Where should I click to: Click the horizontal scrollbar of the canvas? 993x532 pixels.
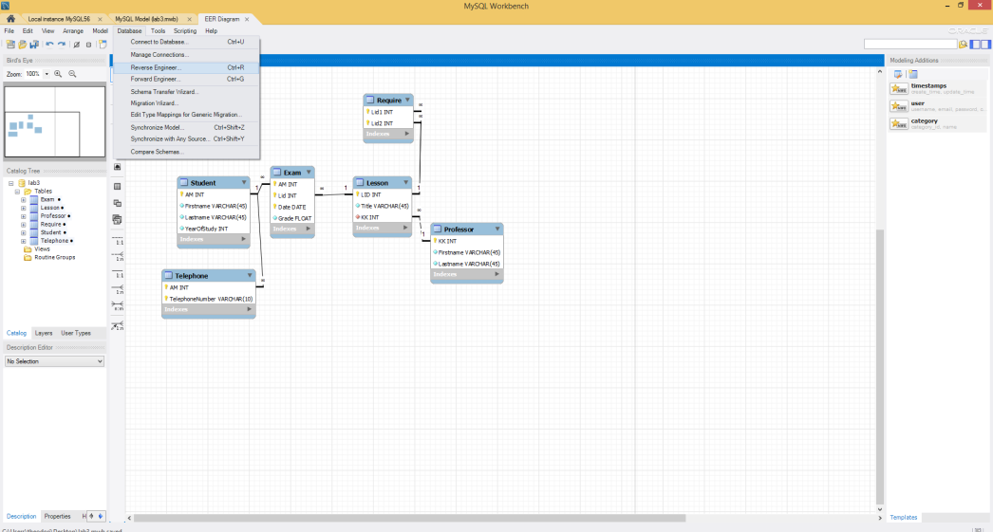pyautogui.click(x=409, y=518)
